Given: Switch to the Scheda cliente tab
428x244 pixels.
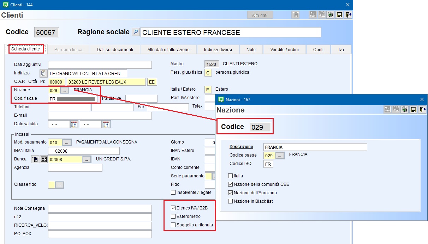Looking at the screenshot, I should [x=25, y=49].
